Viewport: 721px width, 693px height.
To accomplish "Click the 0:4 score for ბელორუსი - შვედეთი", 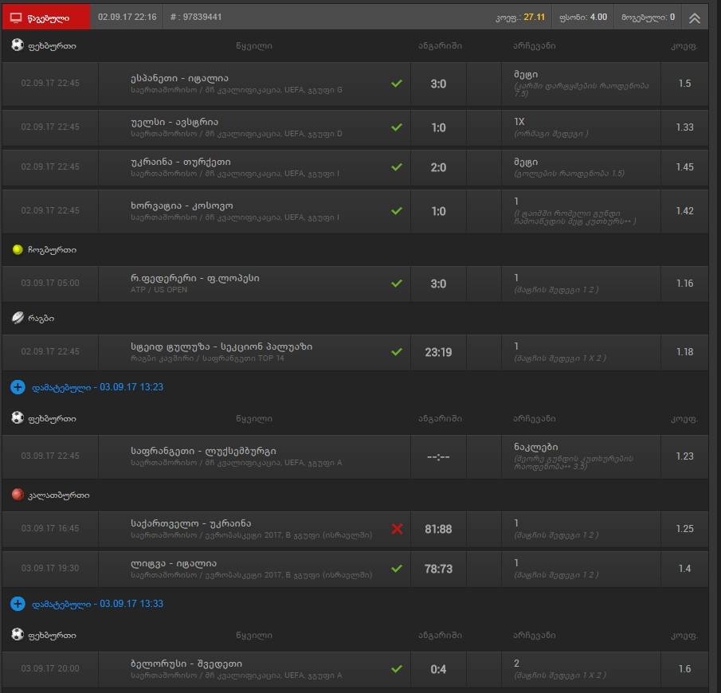I will pos(438,669).
